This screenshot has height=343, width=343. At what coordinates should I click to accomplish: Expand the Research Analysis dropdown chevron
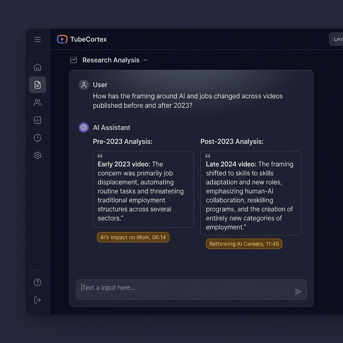tap(145, 60)
